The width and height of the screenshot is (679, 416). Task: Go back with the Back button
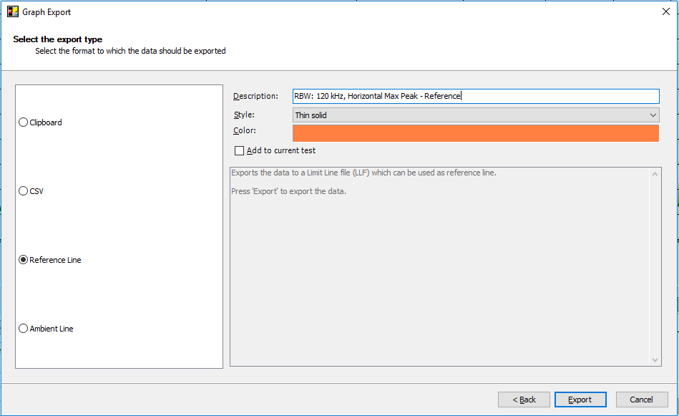point(524,400)
